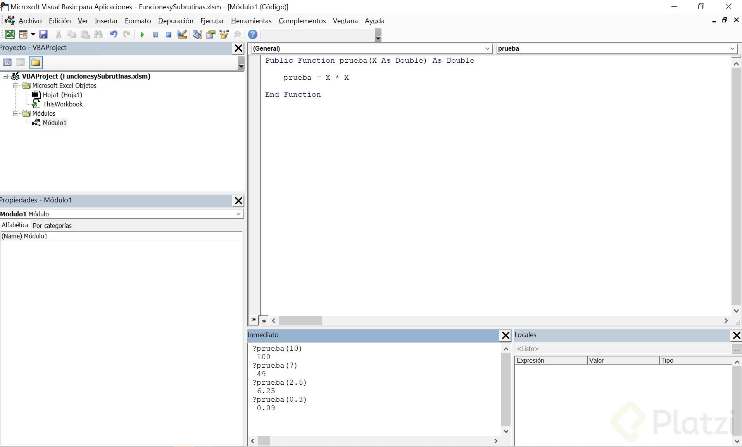Viewport: 742px width, 447px height.
Task: Open Help with the blue question mark icon
Action: 253,34
